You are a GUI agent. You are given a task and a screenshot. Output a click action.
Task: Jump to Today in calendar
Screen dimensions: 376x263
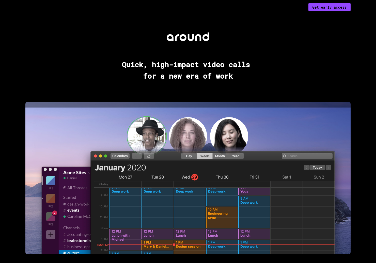pos(317,167)
